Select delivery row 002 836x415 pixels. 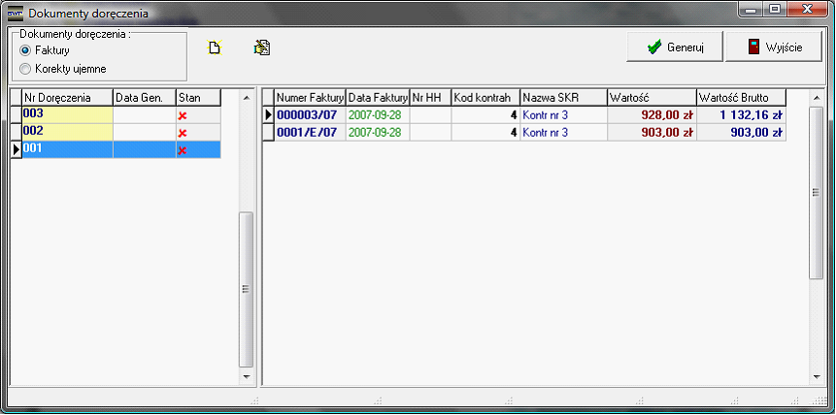tap(66, 132)
